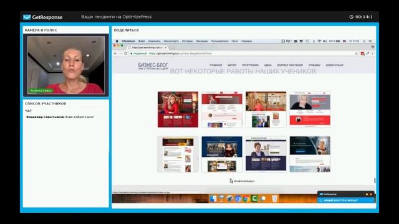
Task: Open the black-header thumbnail with blonde woman at right
Action: 310,154
